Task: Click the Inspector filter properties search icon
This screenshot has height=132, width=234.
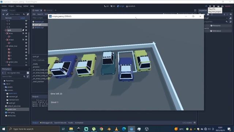Action: [x=227, y=22]
